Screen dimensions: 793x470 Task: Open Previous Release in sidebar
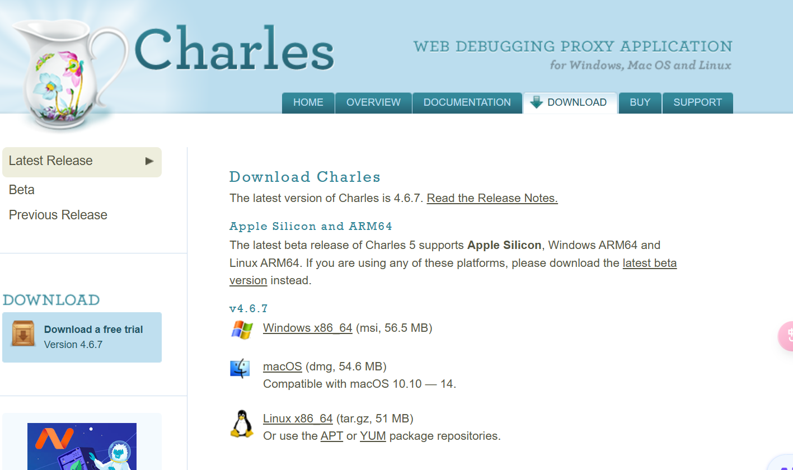point(58,215)
